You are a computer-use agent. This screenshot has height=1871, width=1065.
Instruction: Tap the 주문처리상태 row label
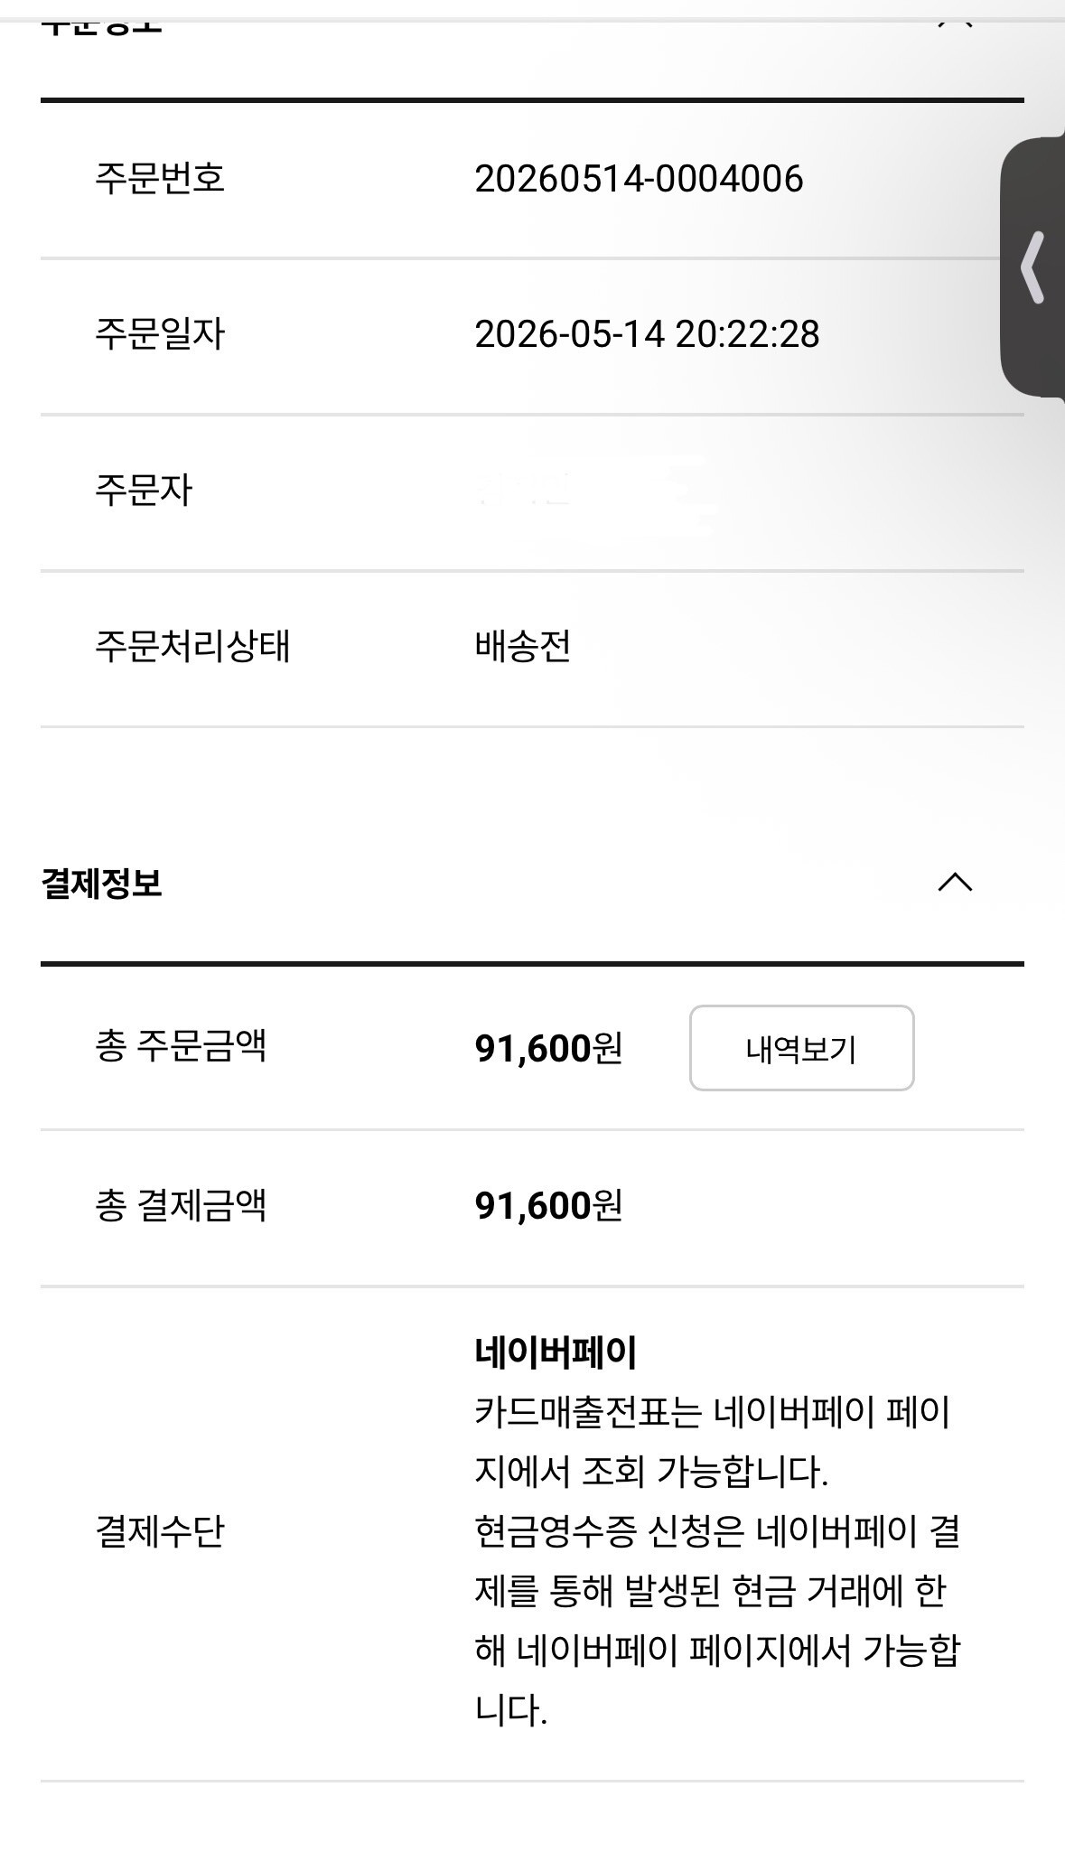click(192, 646)
